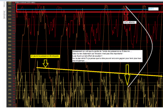
Task: Select the 'Entire workout (229 watts)' chart title
Action: (25, 3)
